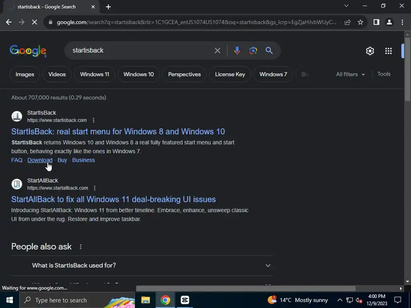411x308 pixels.
Task: Open the StartIsBack Business sitelink
Action: coord(83,160)
